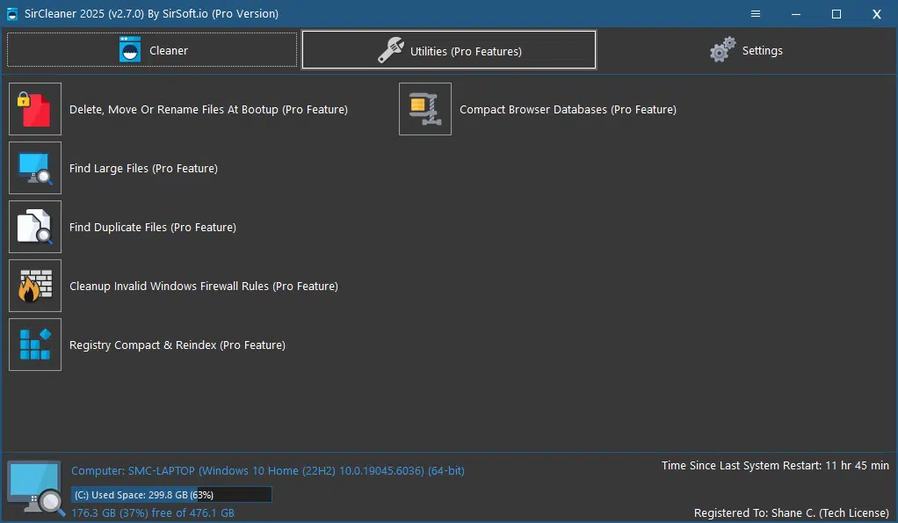
Task: Click the firewall brick wall icon
Action: (x=35, y=286)
